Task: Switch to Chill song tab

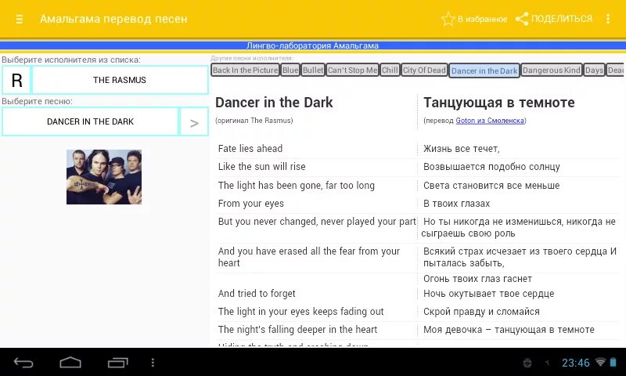Action: pyautogui.click(x=390, y=70)
